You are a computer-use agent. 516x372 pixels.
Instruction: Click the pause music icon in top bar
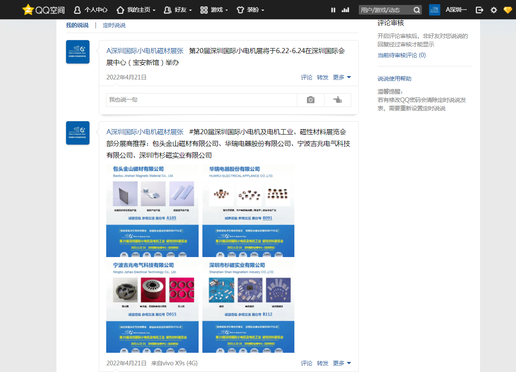(x=333, y=10)
